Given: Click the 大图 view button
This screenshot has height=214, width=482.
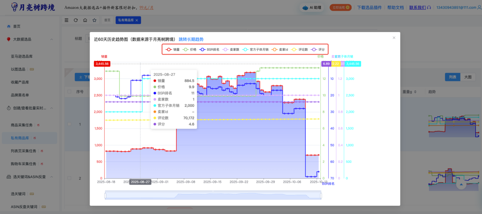Looking at the screenshot, I should click(x=468, y=77).
